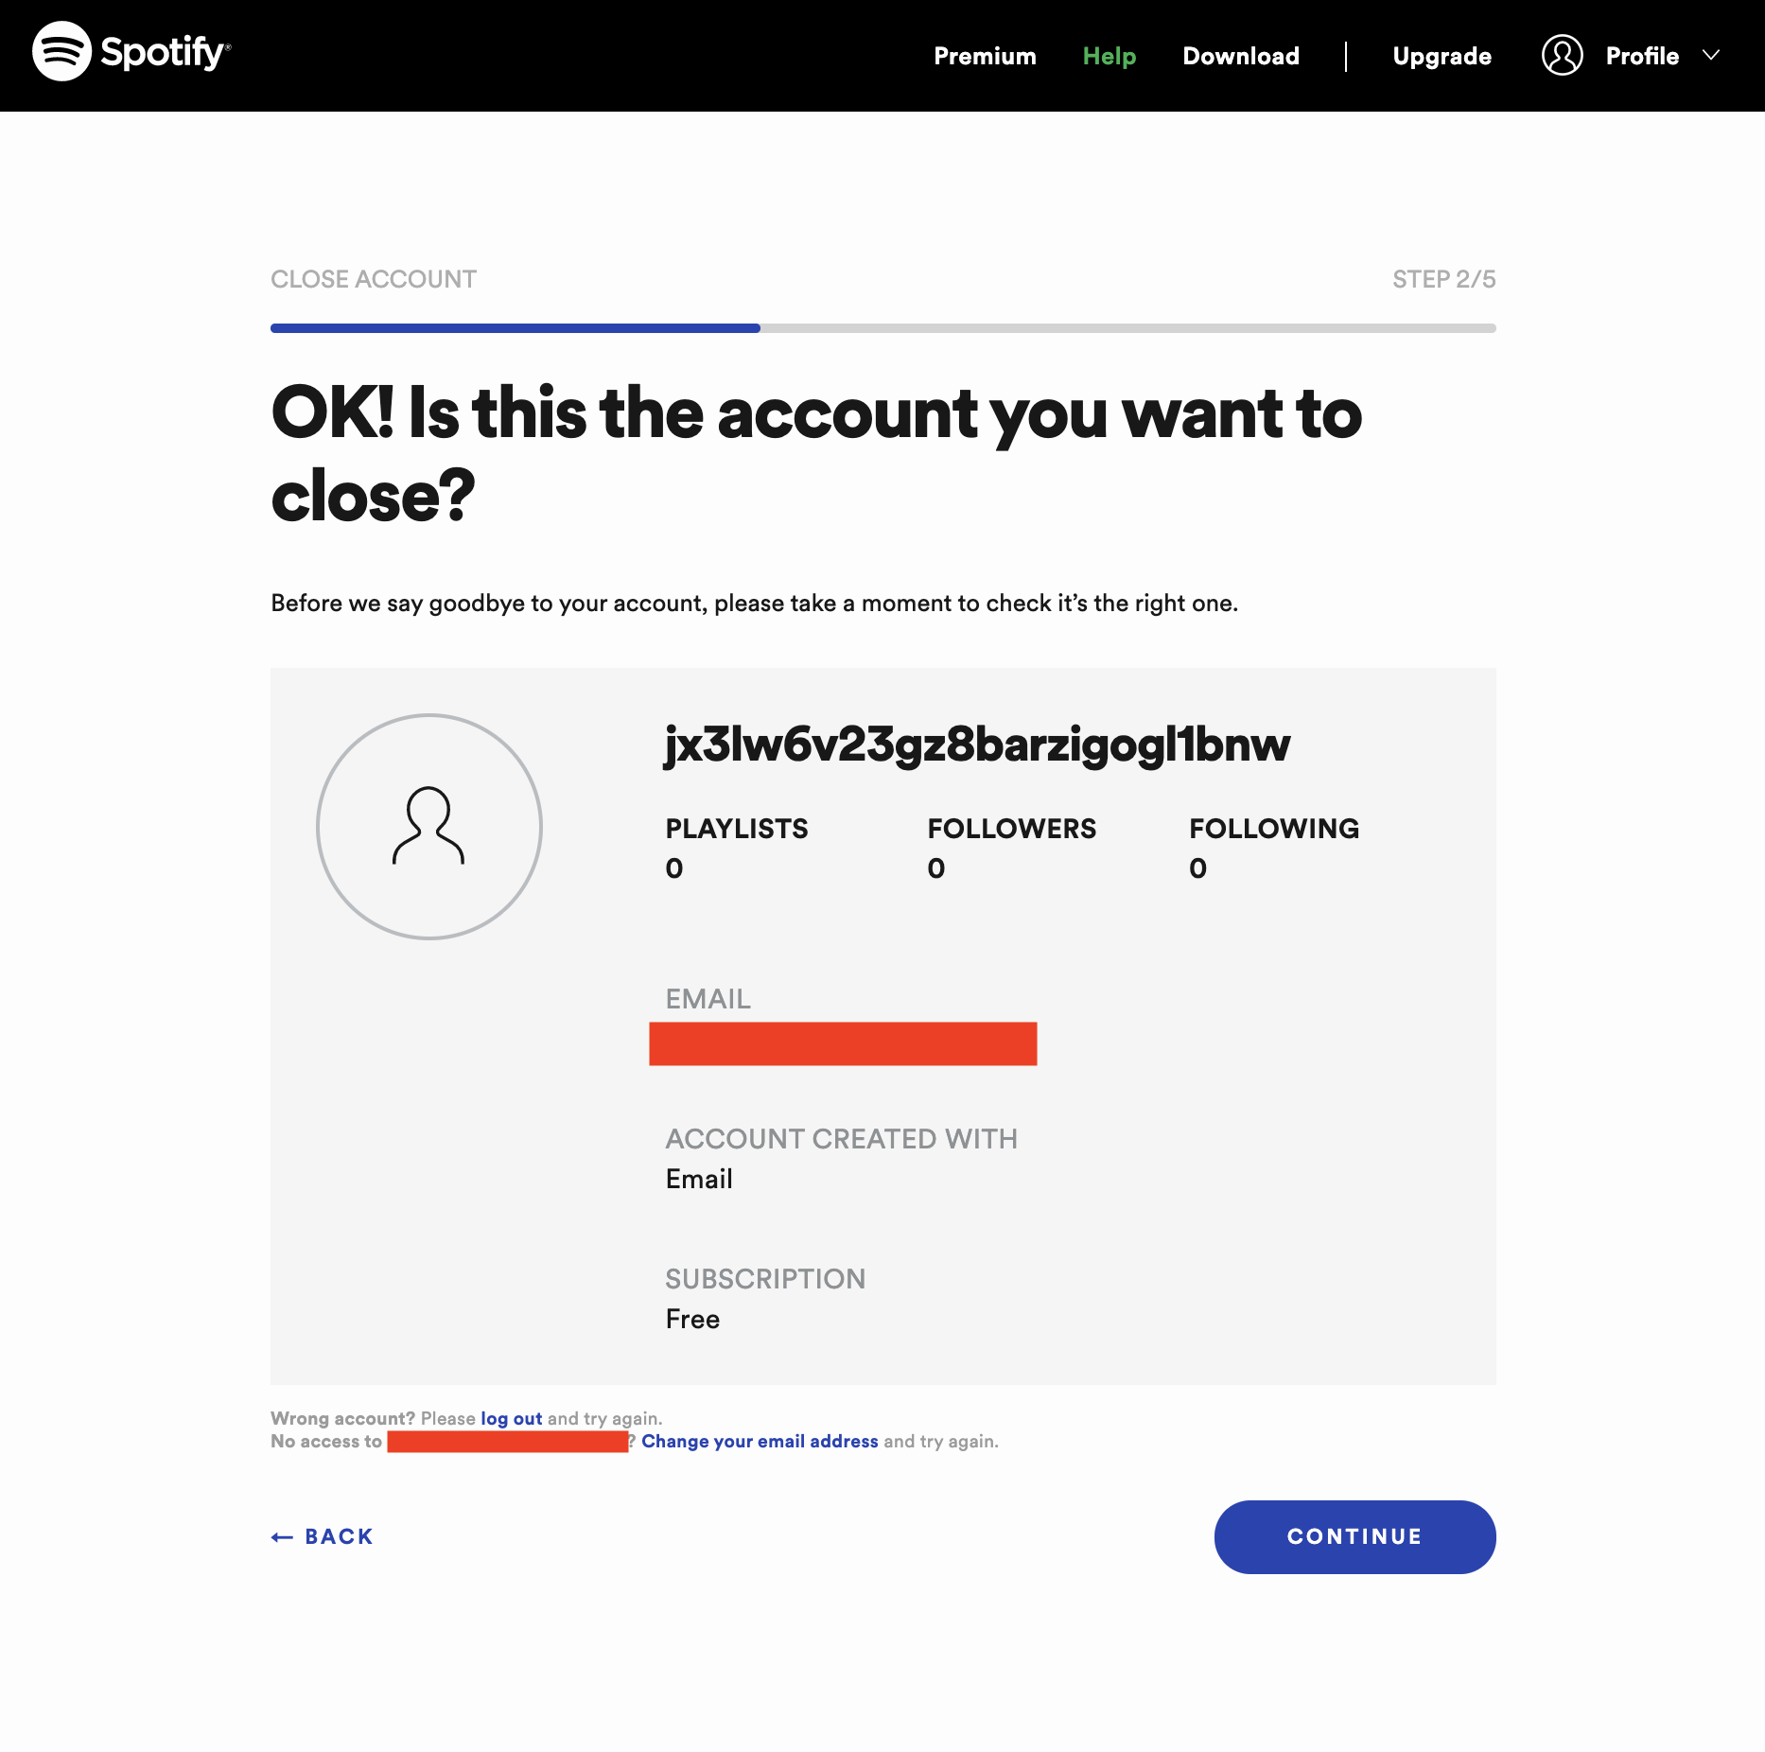
Task: Open your account via the Profile avatar icon
Action: click(1561, 56)
